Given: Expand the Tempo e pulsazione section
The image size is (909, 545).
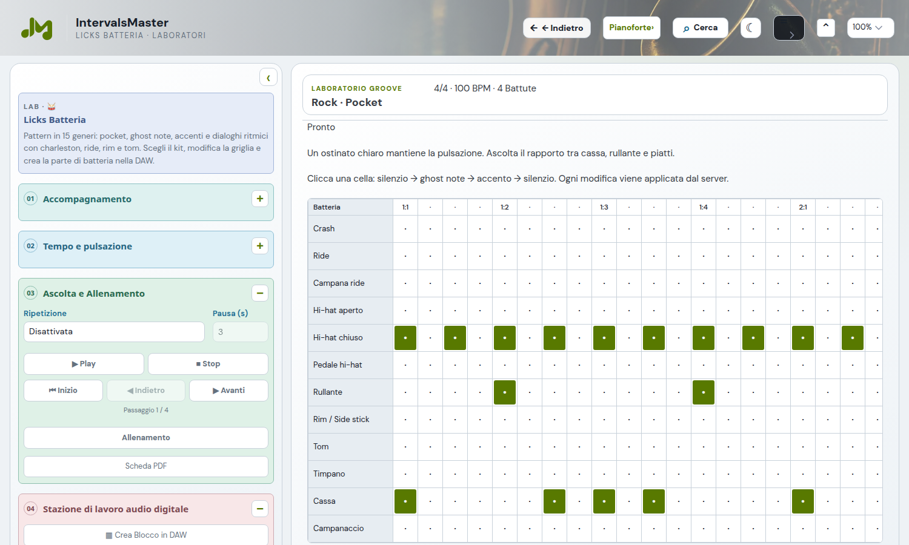Looking at the screenshot, I should [260, 246].
